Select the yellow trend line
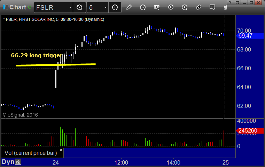265x167 pixels. click(56, 65)
